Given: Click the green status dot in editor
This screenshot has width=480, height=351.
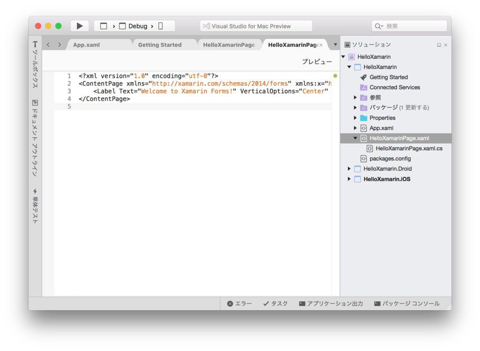Looking at the screenshot, I should pyautogui.click(x=335, y=76).
